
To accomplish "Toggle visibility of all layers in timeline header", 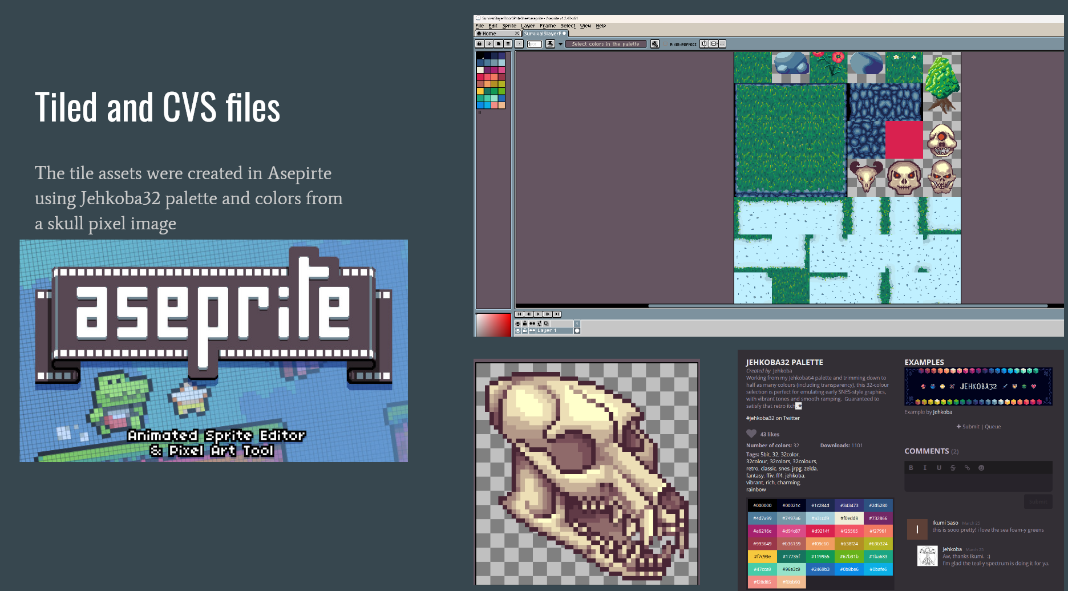I will (x=518, y=323).
